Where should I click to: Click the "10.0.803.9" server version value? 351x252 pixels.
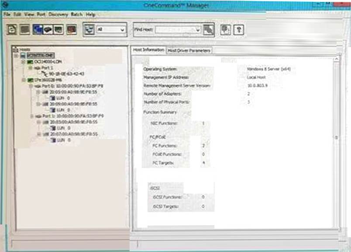tap(258, 86)
